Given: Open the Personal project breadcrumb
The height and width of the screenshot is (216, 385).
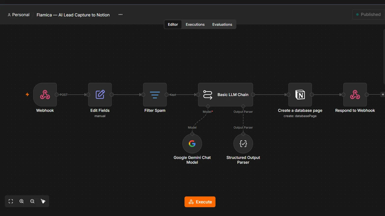Looking at the screenshot, I should tap(19, 15).
